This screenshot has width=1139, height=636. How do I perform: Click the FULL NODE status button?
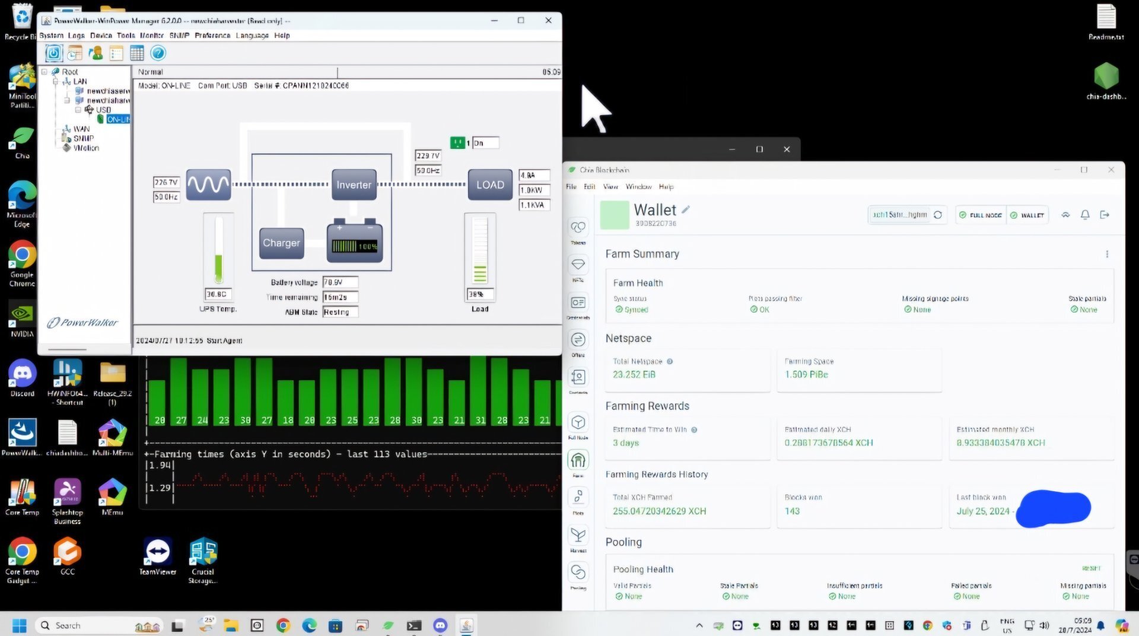(x=981, y=215)
